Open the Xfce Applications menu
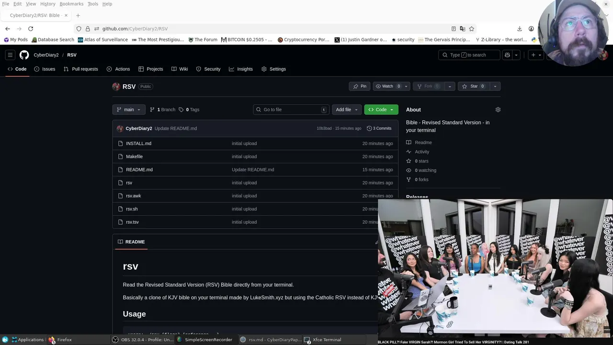This screenshot has width=613, height=345. [28, 340]
